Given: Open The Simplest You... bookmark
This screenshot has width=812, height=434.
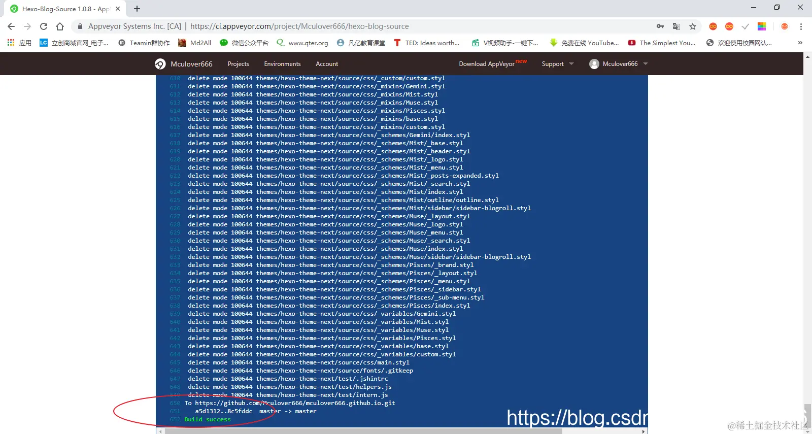Looking at the screenshot, I should pos(662,43).
